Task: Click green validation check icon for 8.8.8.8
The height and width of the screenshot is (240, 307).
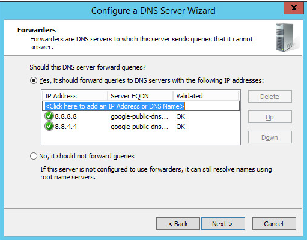Action: (49, 116)
